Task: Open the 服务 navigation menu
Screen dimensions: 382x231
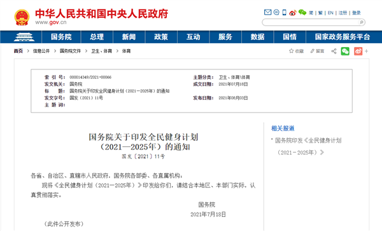Action: (225, 37)
